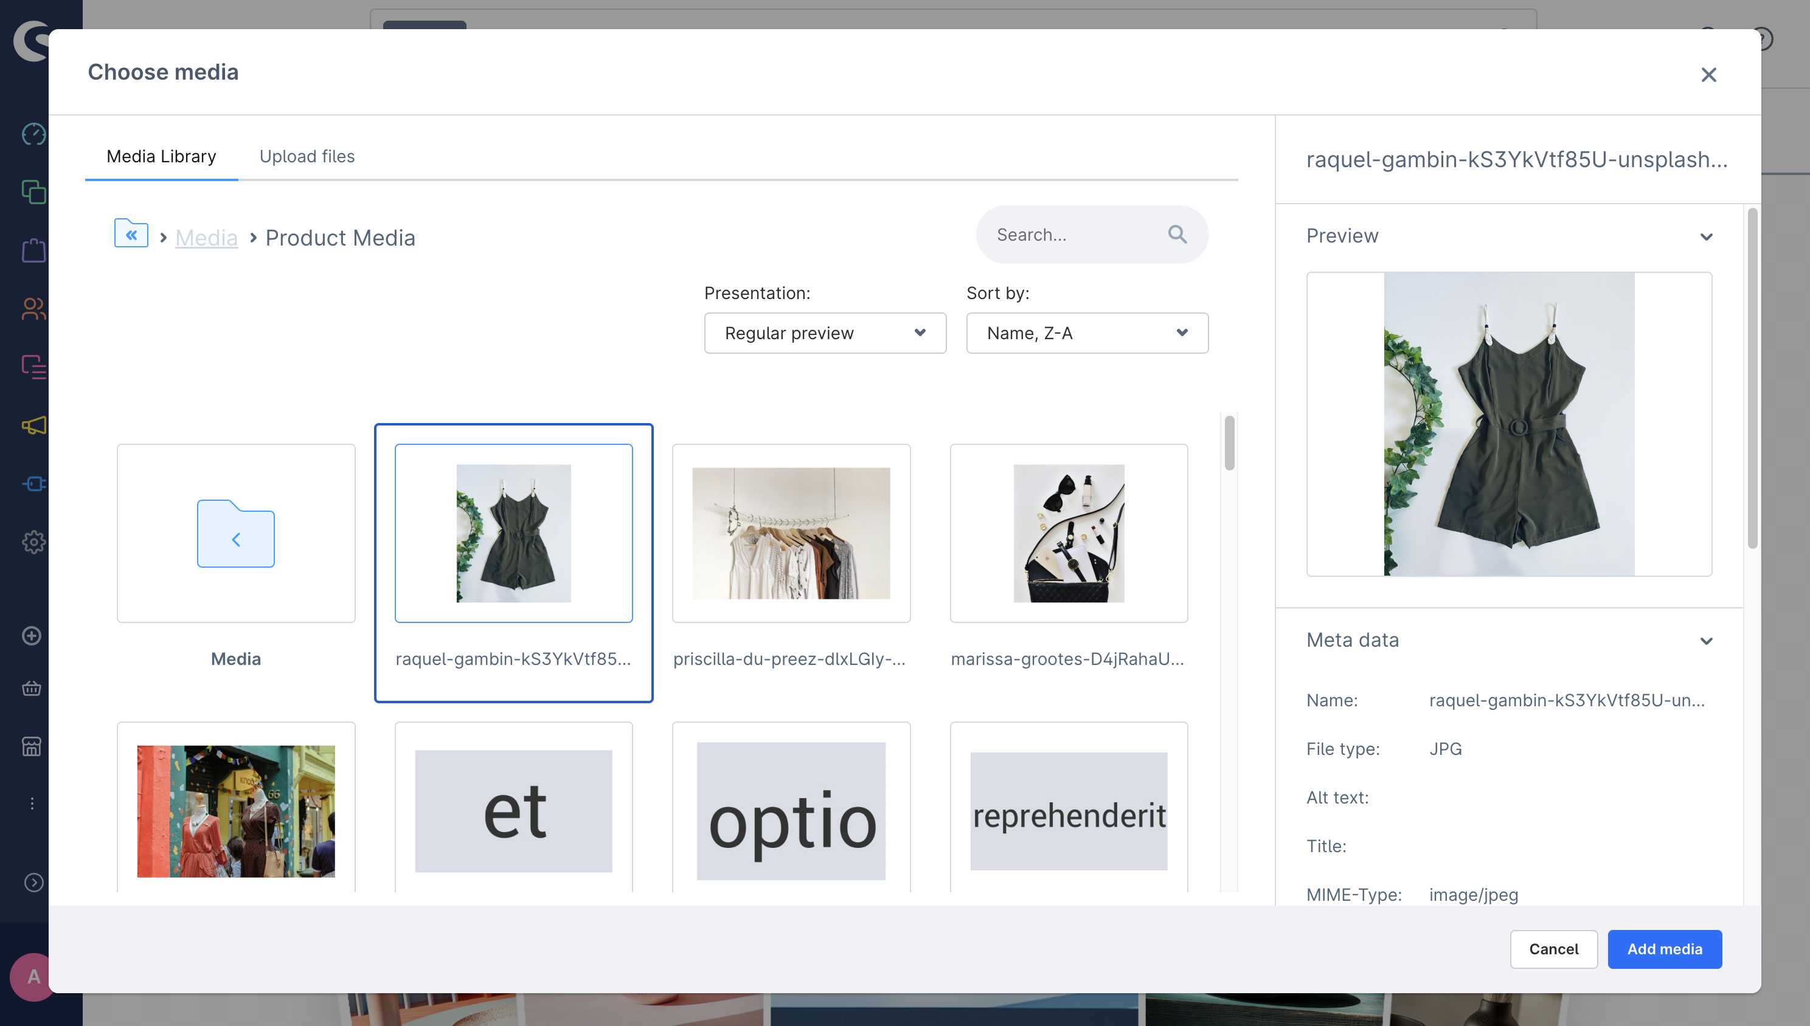Switch to Upload files tab
1810x1026 pixels.
pos(307,156)
